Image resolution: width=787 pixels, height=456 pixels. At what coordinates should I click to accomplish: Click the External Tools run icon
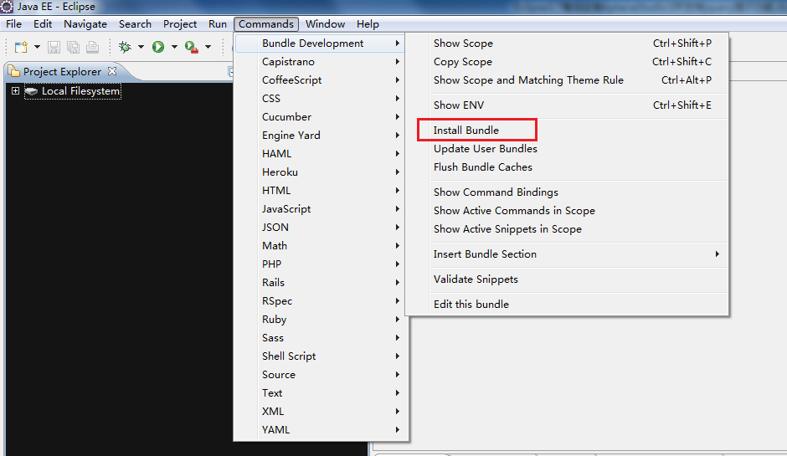(191, 47)
